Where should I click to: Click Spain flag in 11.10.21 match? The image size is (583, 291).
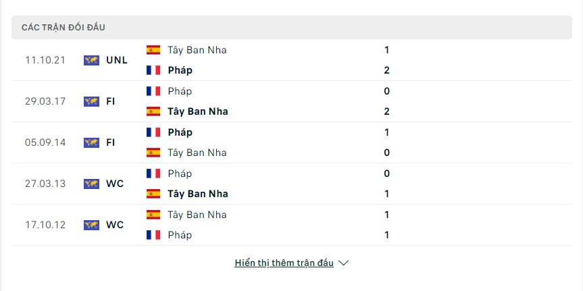153,50
